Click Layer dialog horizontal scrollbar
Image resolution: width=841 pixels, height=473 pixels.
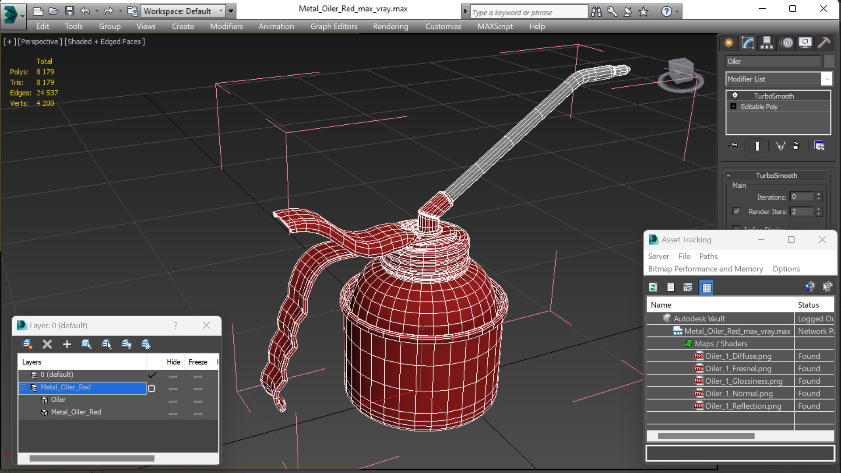[92, 458]
